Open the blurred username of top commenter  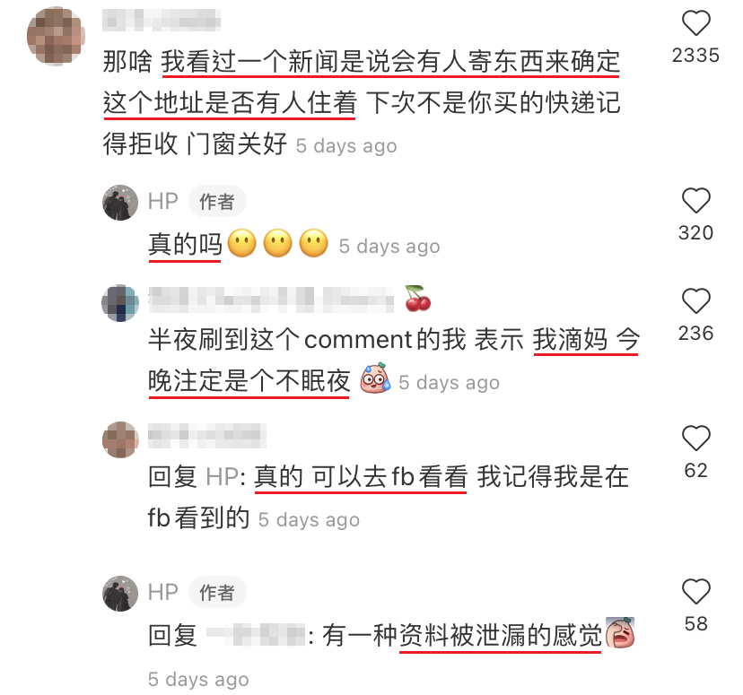[162, 20]
